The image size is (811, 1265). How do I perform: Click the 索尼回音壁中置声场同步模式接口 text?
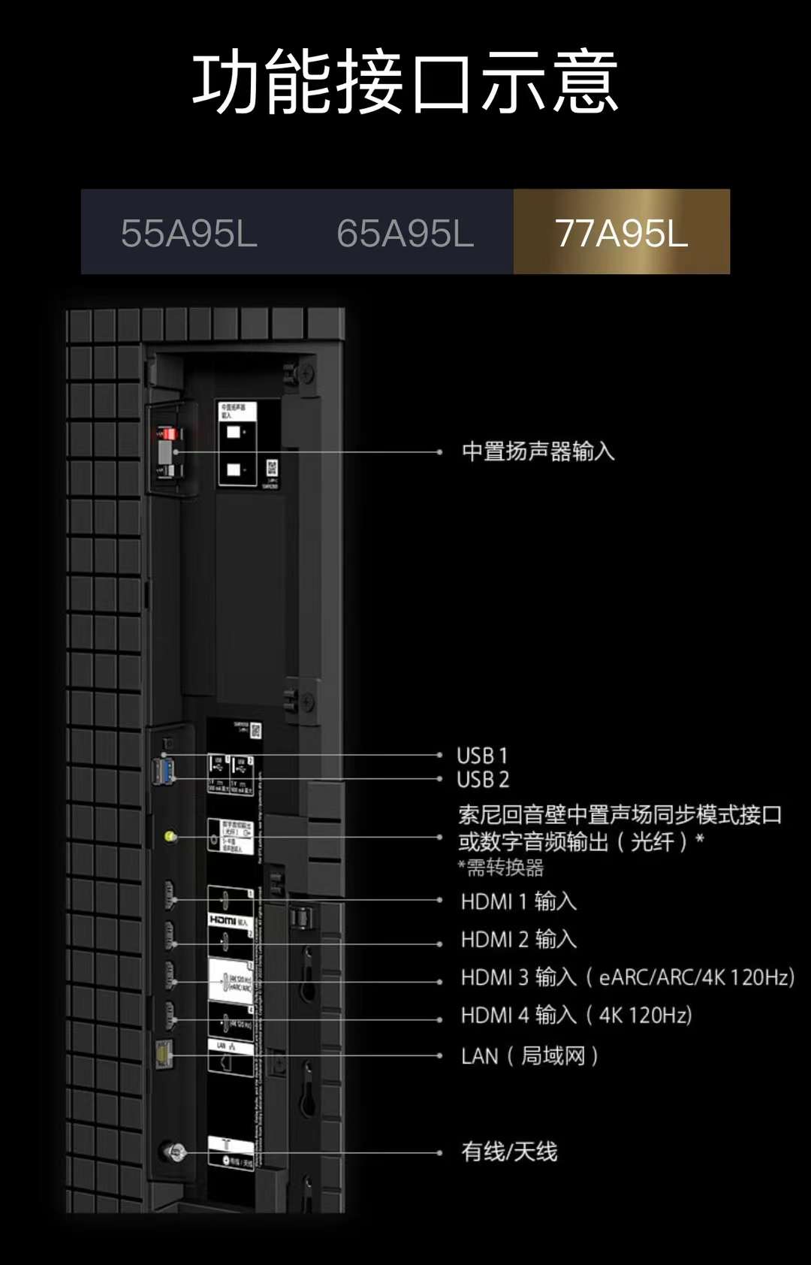pos(621,815)
